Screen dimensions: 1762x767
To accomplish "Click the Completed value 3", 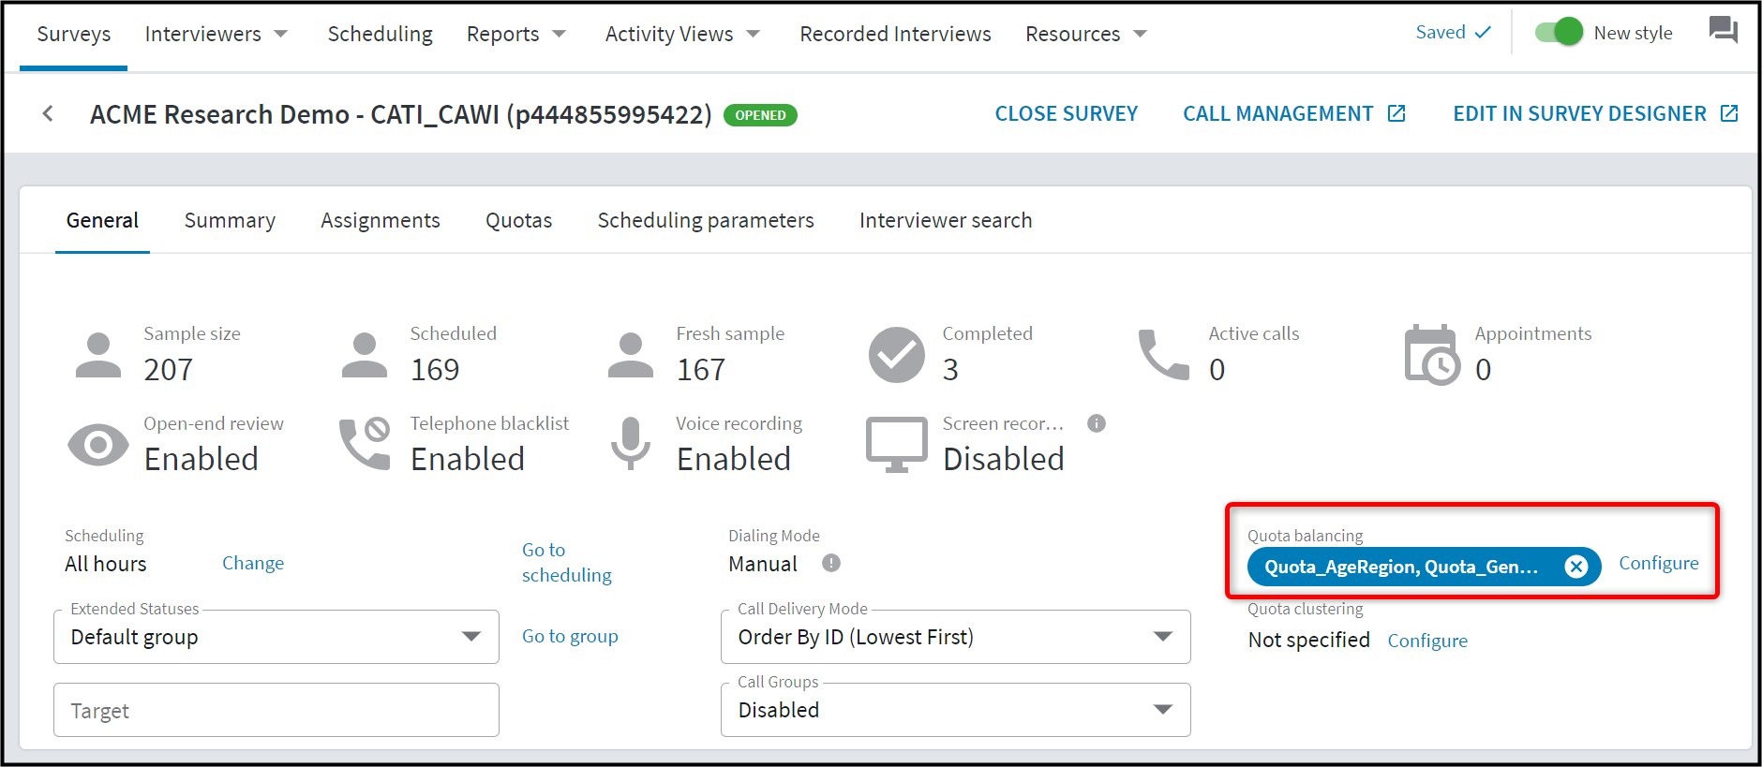I will point(950,370).
